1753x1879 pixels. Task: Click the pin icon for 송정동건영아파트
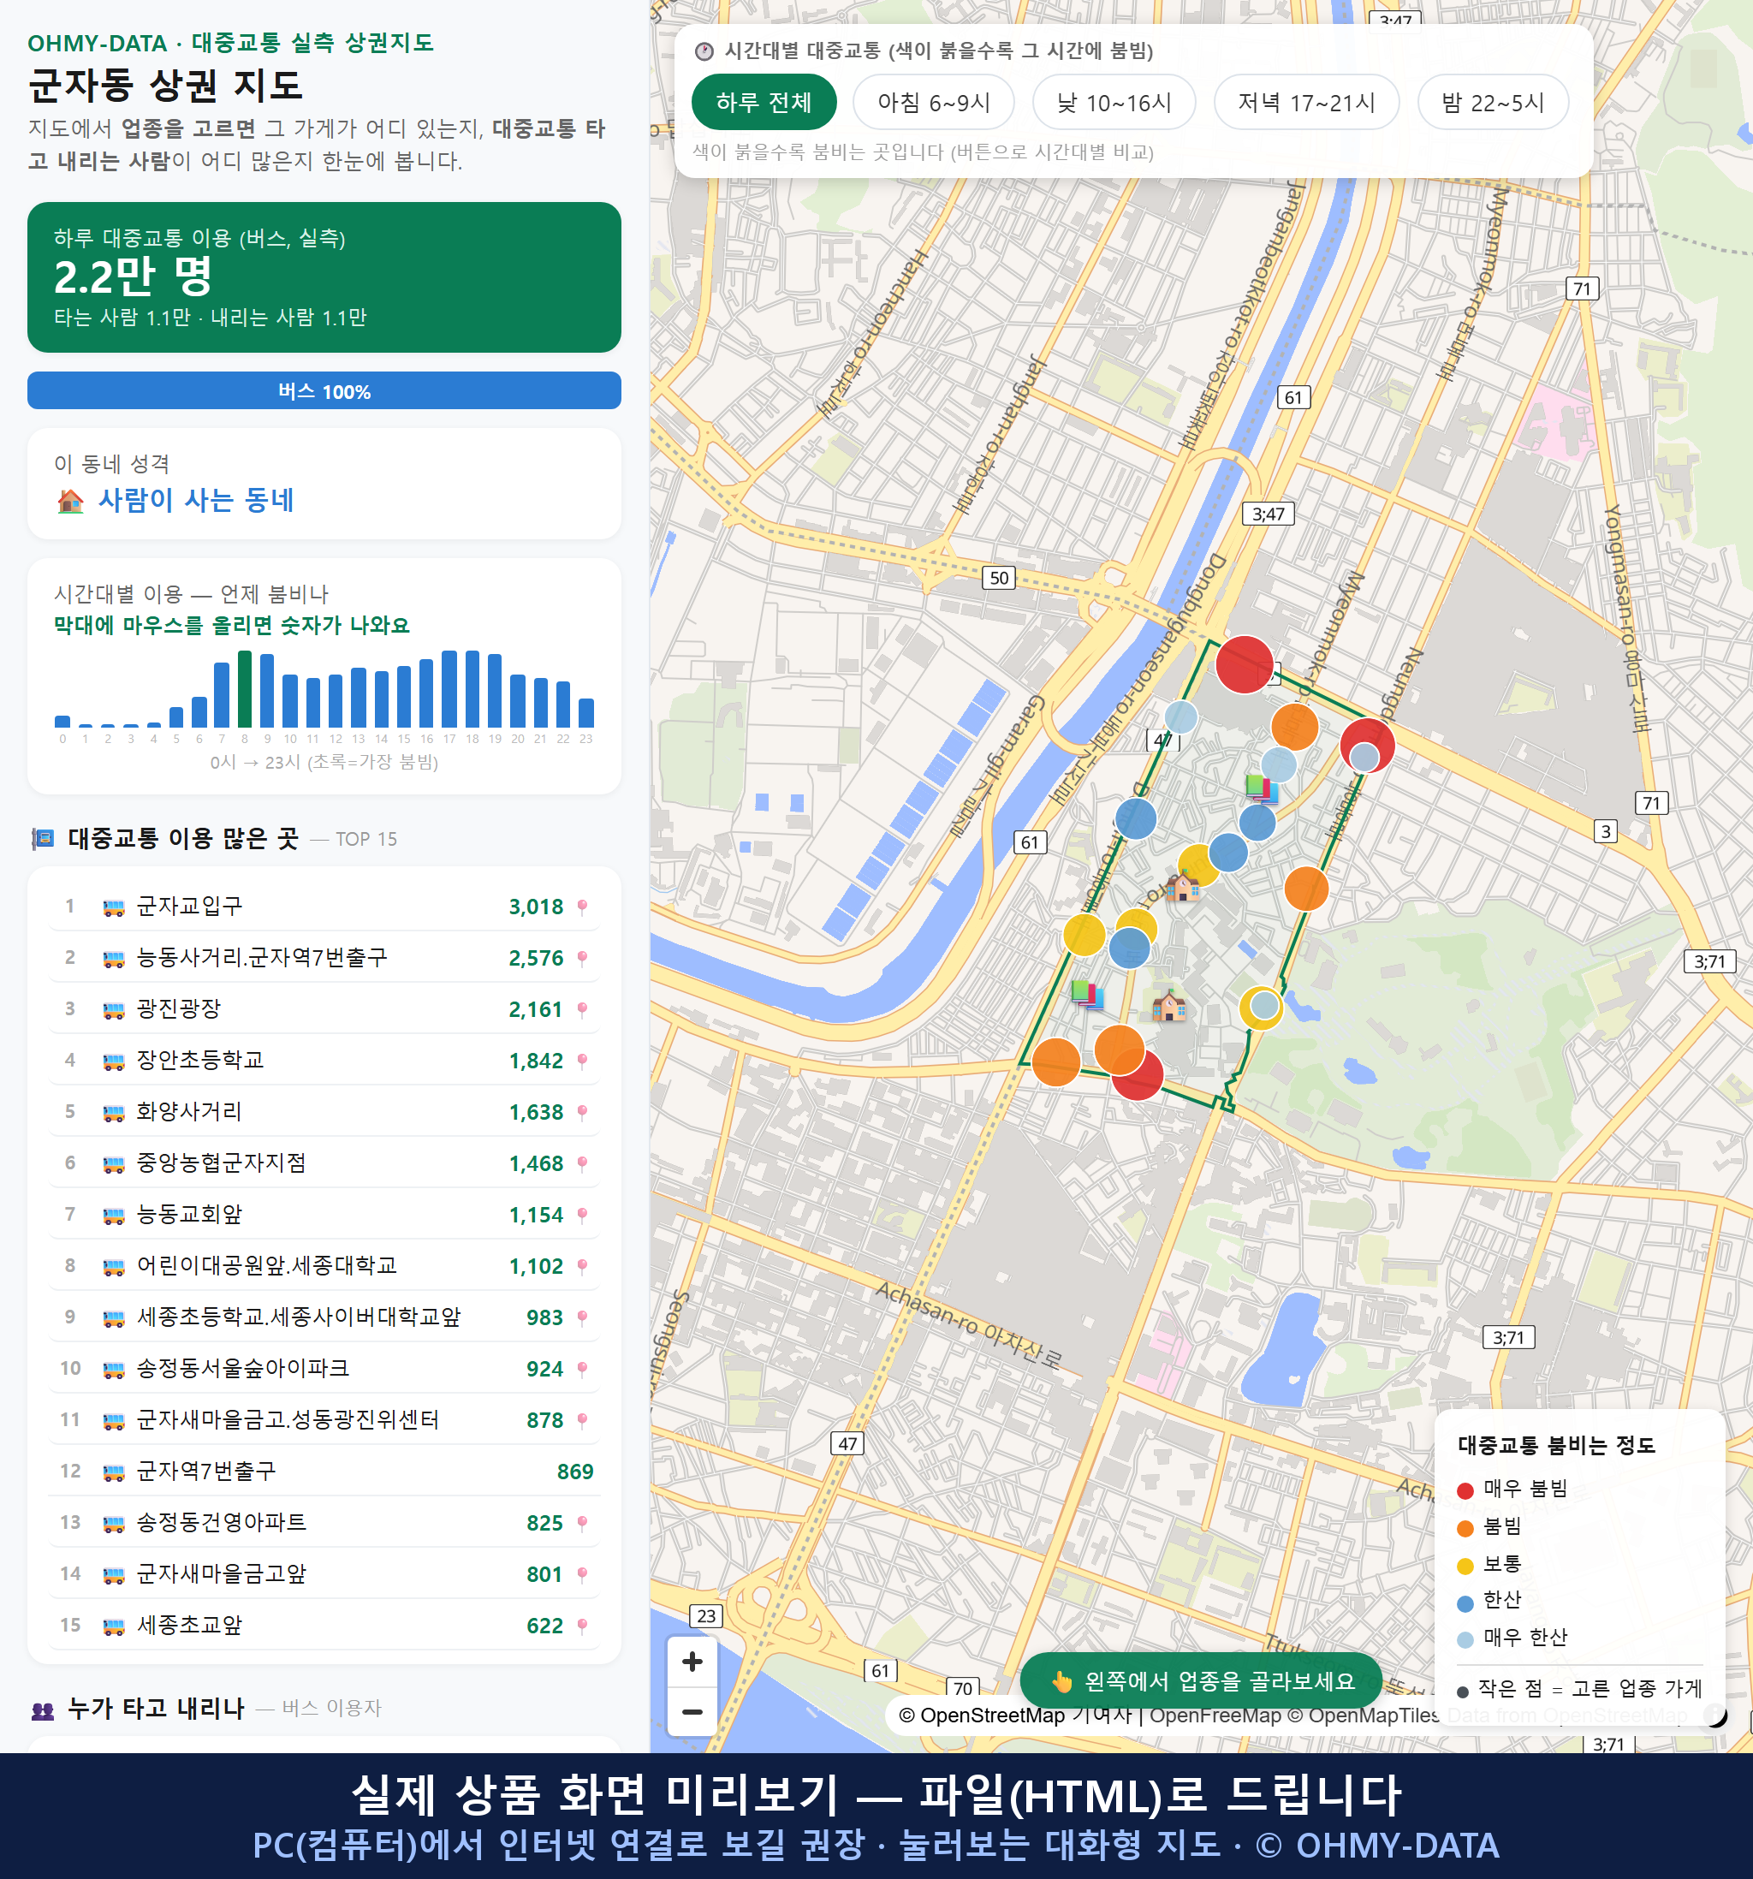pos(582,1523)
